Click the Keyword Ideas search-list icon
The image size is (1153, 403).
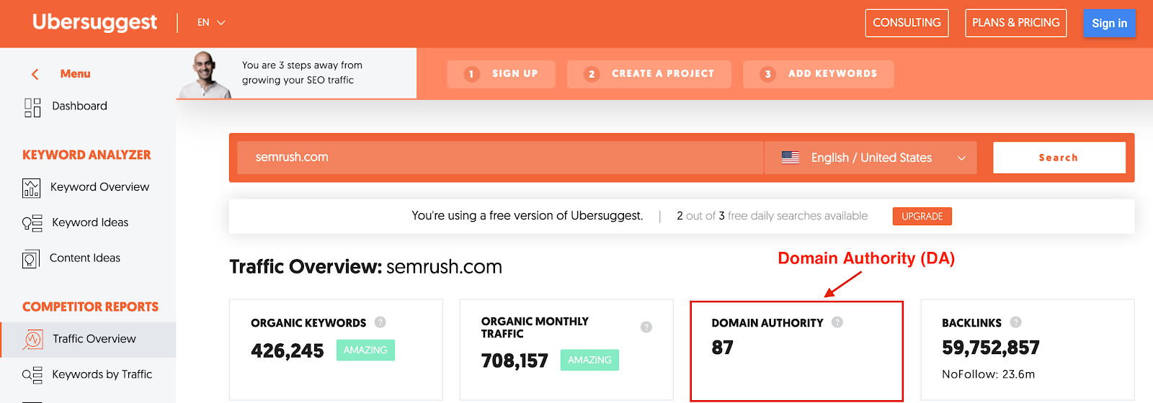(x=32, y=223)
